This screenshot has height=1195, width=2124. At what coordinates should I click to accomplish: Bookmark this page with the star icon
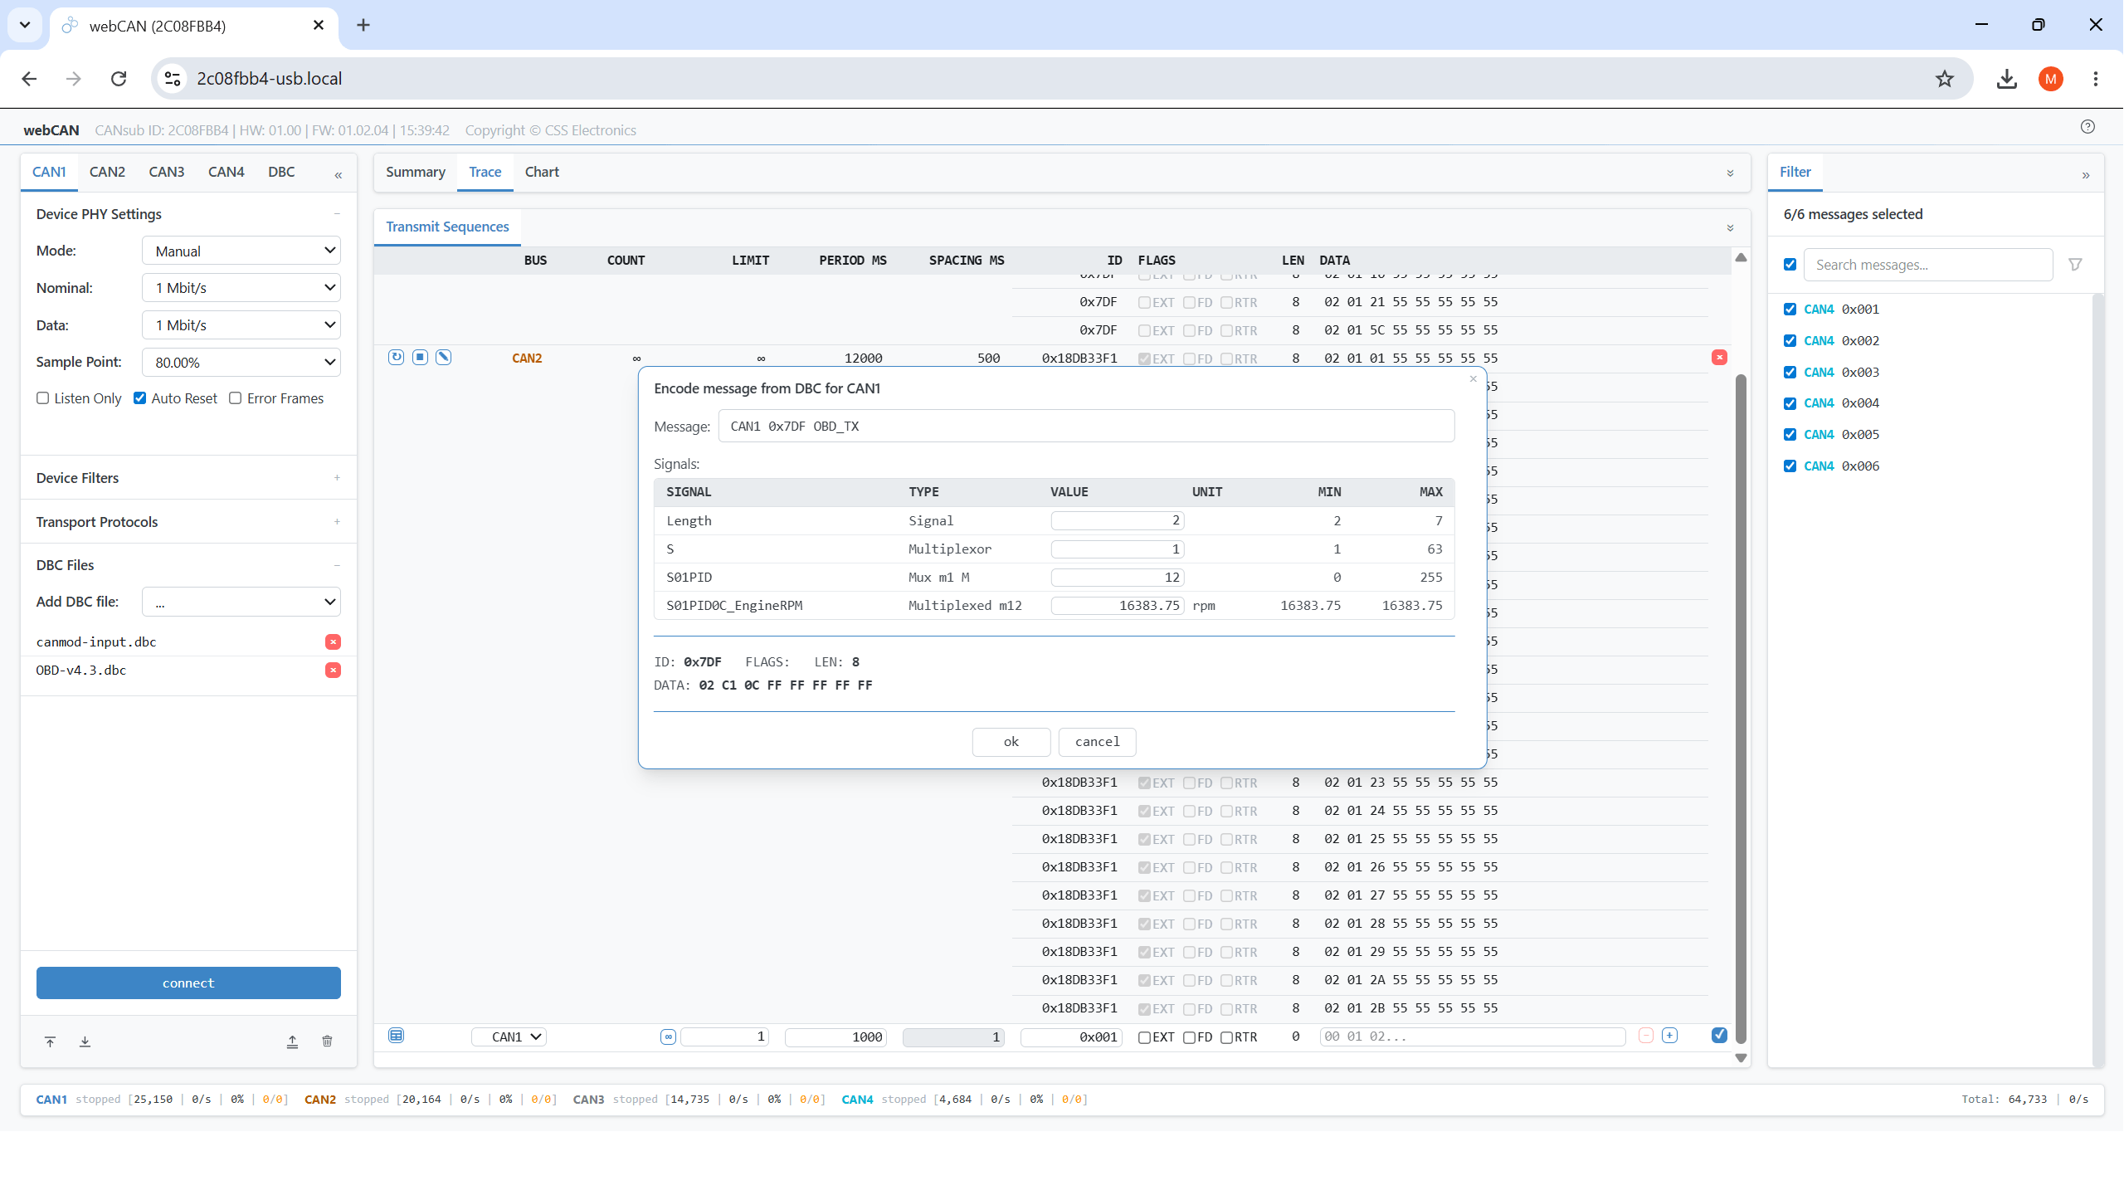click(1944, 79)
